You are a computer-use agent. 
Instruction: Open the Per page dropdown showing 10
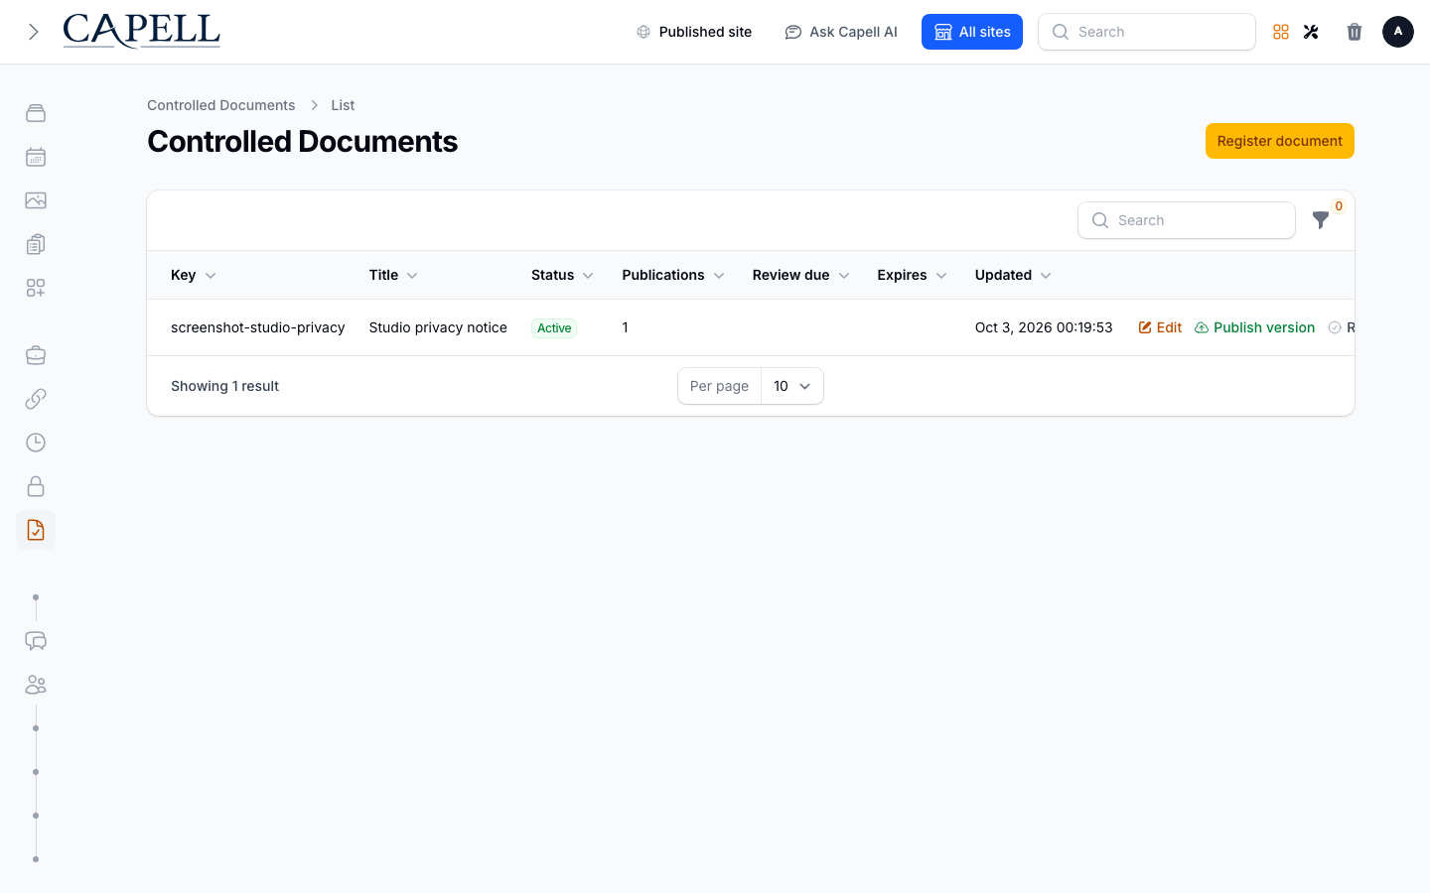coord(792,386)
